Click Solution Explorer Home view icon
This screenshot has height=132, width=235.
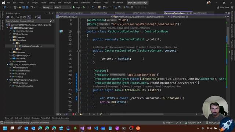[x=7, y=17]
